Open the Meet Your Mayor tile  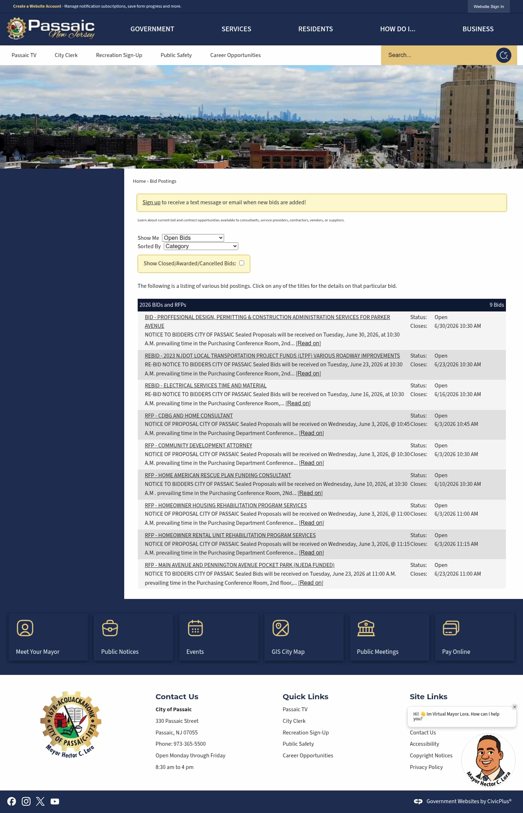click(48, 637)
